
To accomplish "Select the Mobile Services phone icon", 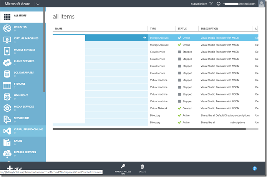I will click(x=7, y=51).
